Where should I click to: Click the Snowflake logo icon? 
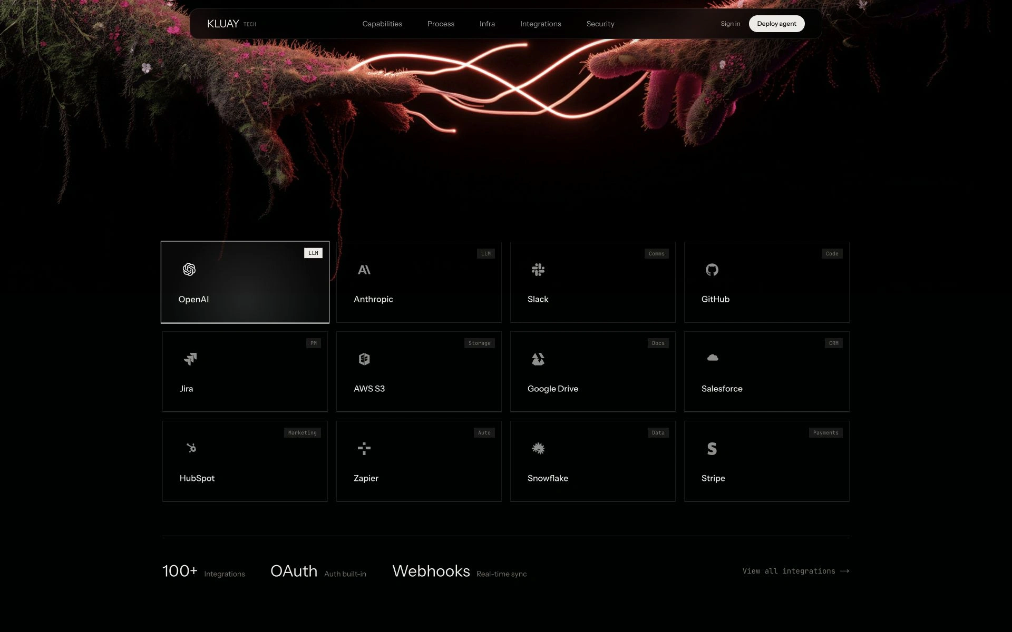pos(538,449)
